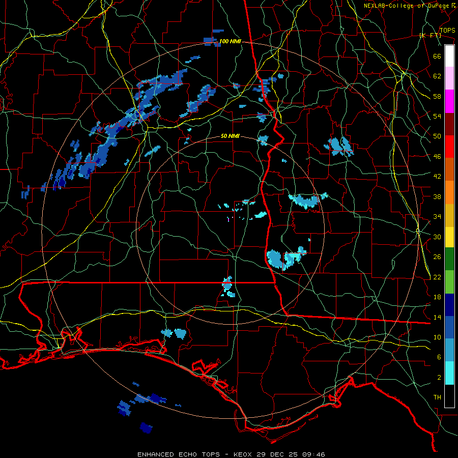
Task: Click the bright red legend swatch
Action: [449, 147]
